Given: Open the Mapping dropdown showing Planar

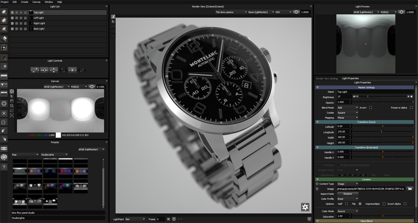Looking at the screenshot, I should pos(348,118).
